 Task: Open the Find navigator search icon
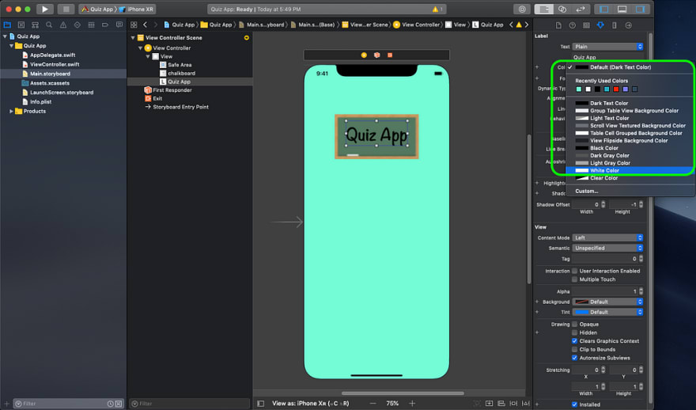(49, 25)
